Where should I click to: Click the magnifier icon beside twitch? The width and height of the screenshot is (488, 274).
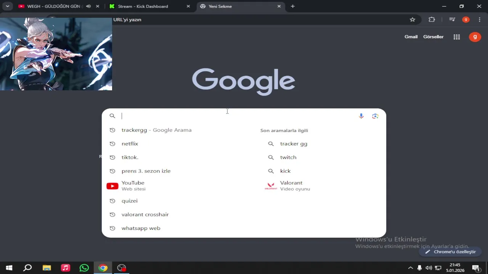pyautogui.click(x=271, y=158)
